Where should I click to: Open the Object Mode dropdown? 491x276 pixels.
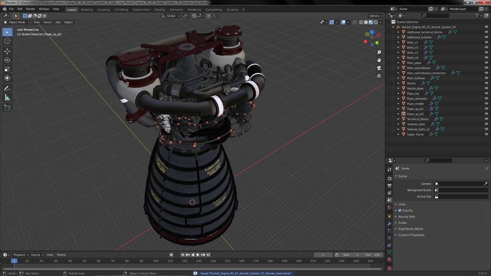click(x=17, y=22)
